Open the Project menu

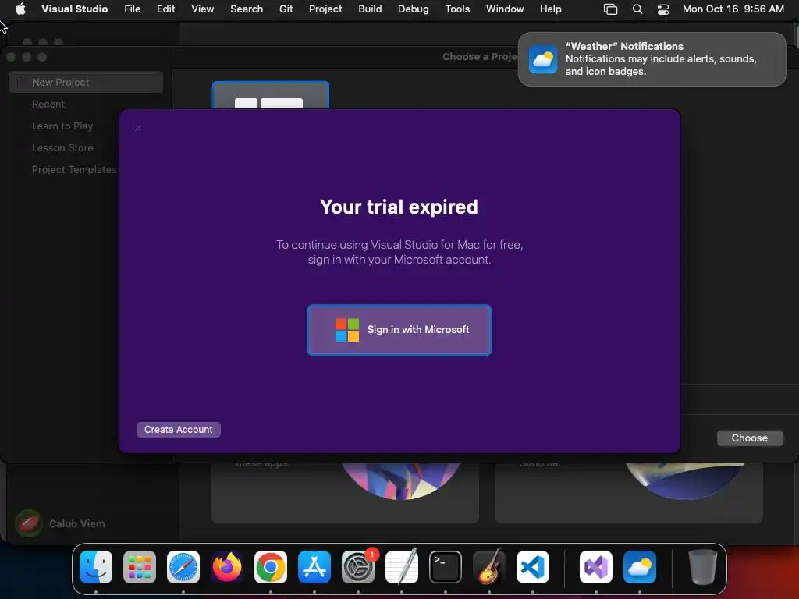pos(325,9)
